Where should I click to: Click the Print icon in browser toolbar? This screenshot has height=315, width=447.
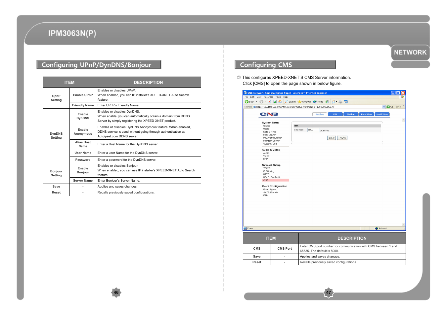tap(340, 102)
